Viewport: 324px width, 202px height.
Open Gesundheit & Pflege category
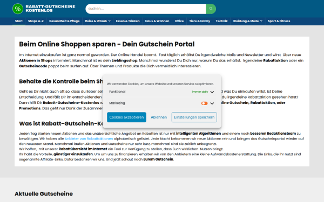click(x=64, y=21)
